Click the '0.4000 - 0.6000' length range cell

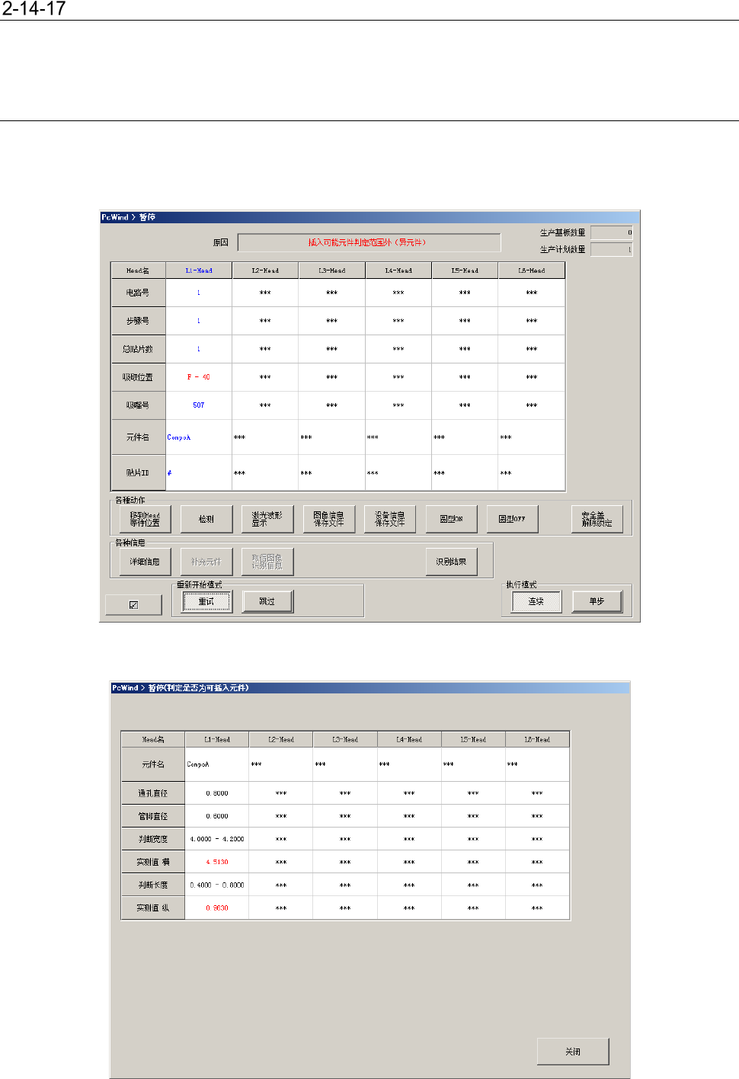click(217, 885)
